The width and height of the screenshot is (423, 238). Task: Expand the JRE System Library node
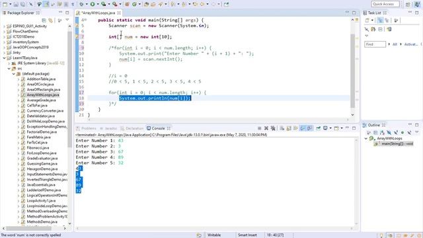[x=9, y=63]
